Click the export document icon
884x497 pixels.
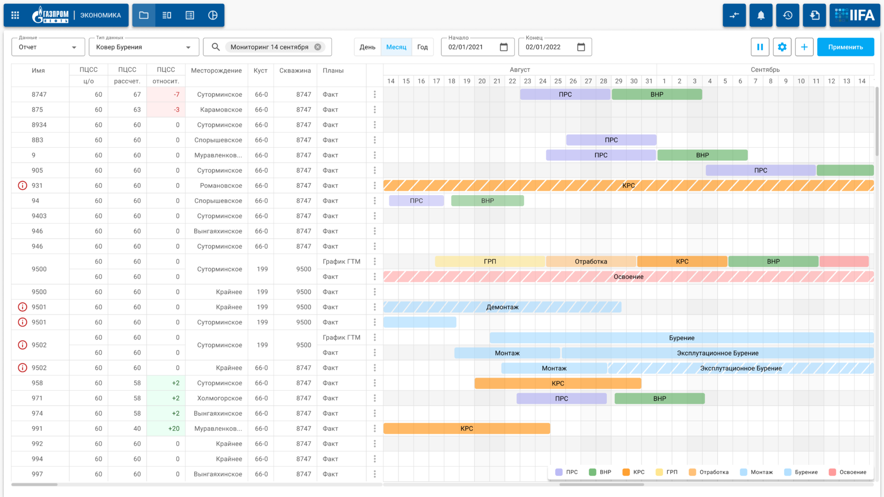pos(815,15)
